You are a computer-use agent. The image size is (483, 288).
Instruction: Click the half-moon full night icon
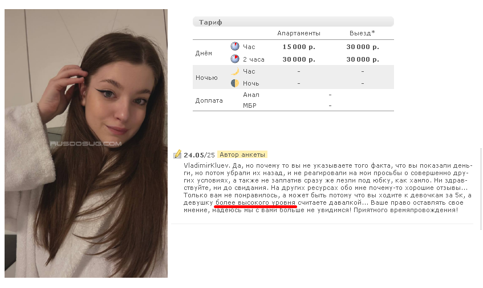[x=235, y=83]
